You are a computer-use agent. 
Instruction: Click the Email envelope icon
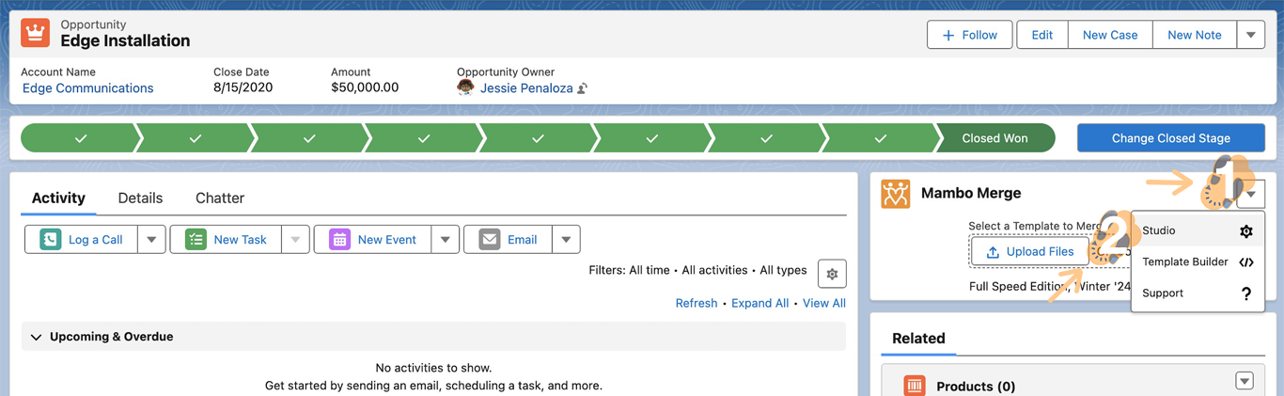[x=490, y=240]
